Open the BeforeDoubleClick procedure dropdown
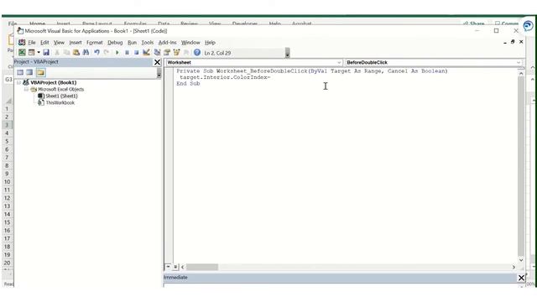 pos(519,63)
